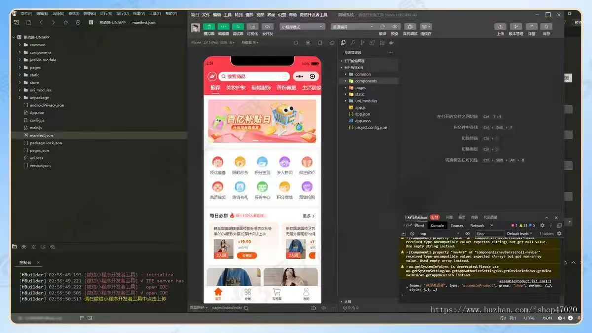Image resolution: width=592 pixels, height=333 pixels.
Task: Click the three-dot menu beside 资源管理器
Action: point(391,52)
